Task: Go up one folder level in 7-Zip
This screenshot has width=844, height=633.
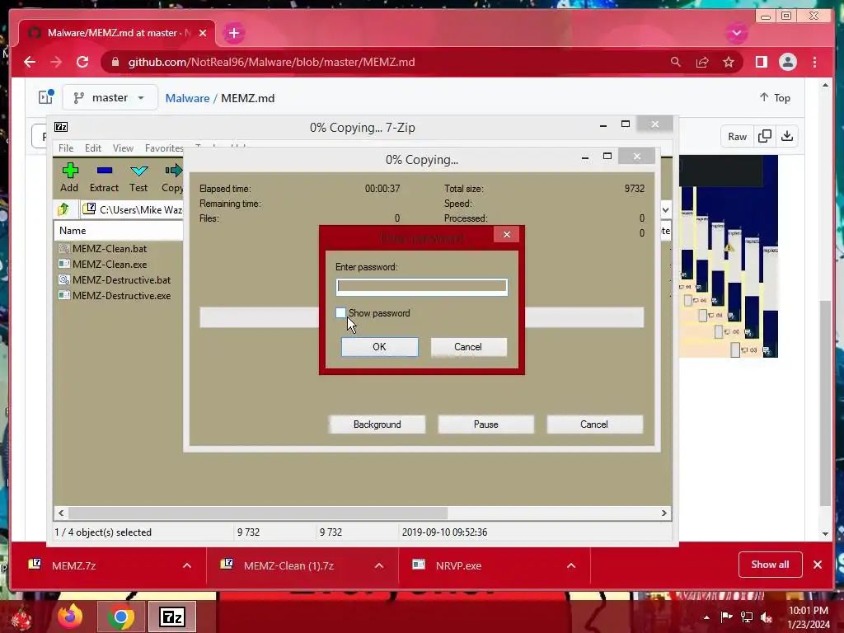Action: tap(63, 209)
